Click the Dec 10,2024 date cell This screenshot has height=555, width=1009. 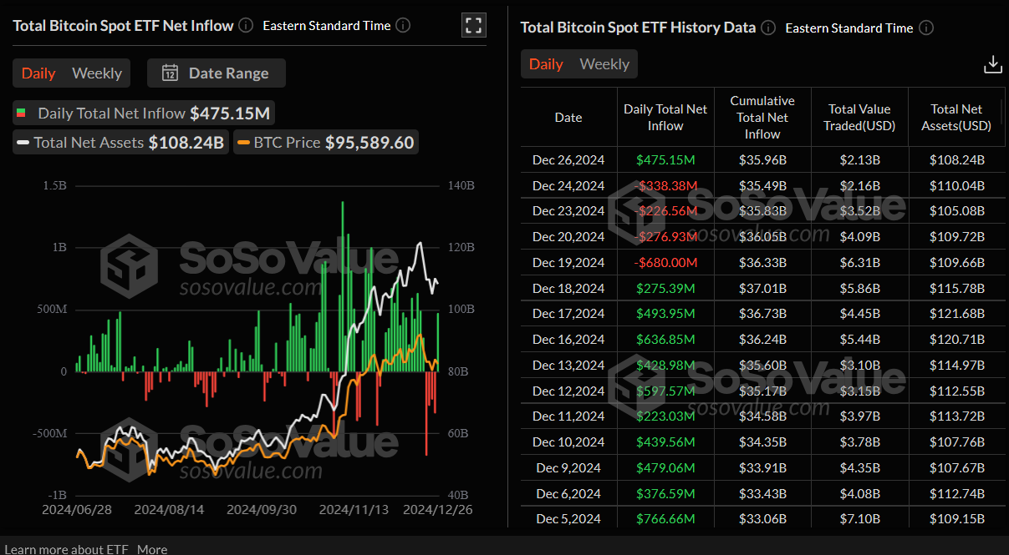[568, 442]
